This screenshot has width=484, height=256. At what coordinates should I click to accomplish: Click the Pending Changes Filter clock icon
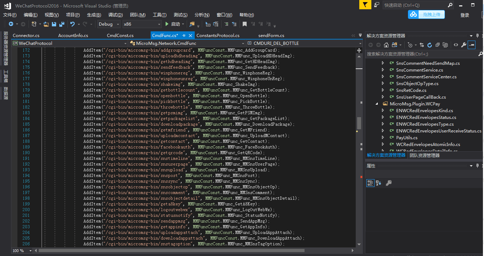tap(410, 45)
